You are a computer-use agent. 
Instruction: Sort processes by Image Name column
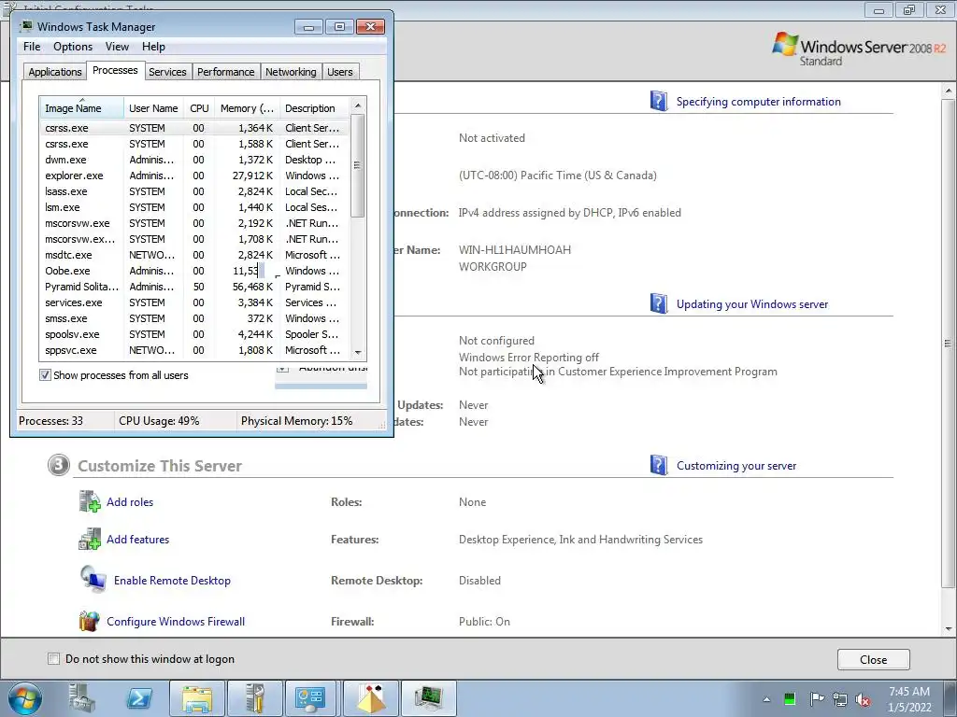81,108
